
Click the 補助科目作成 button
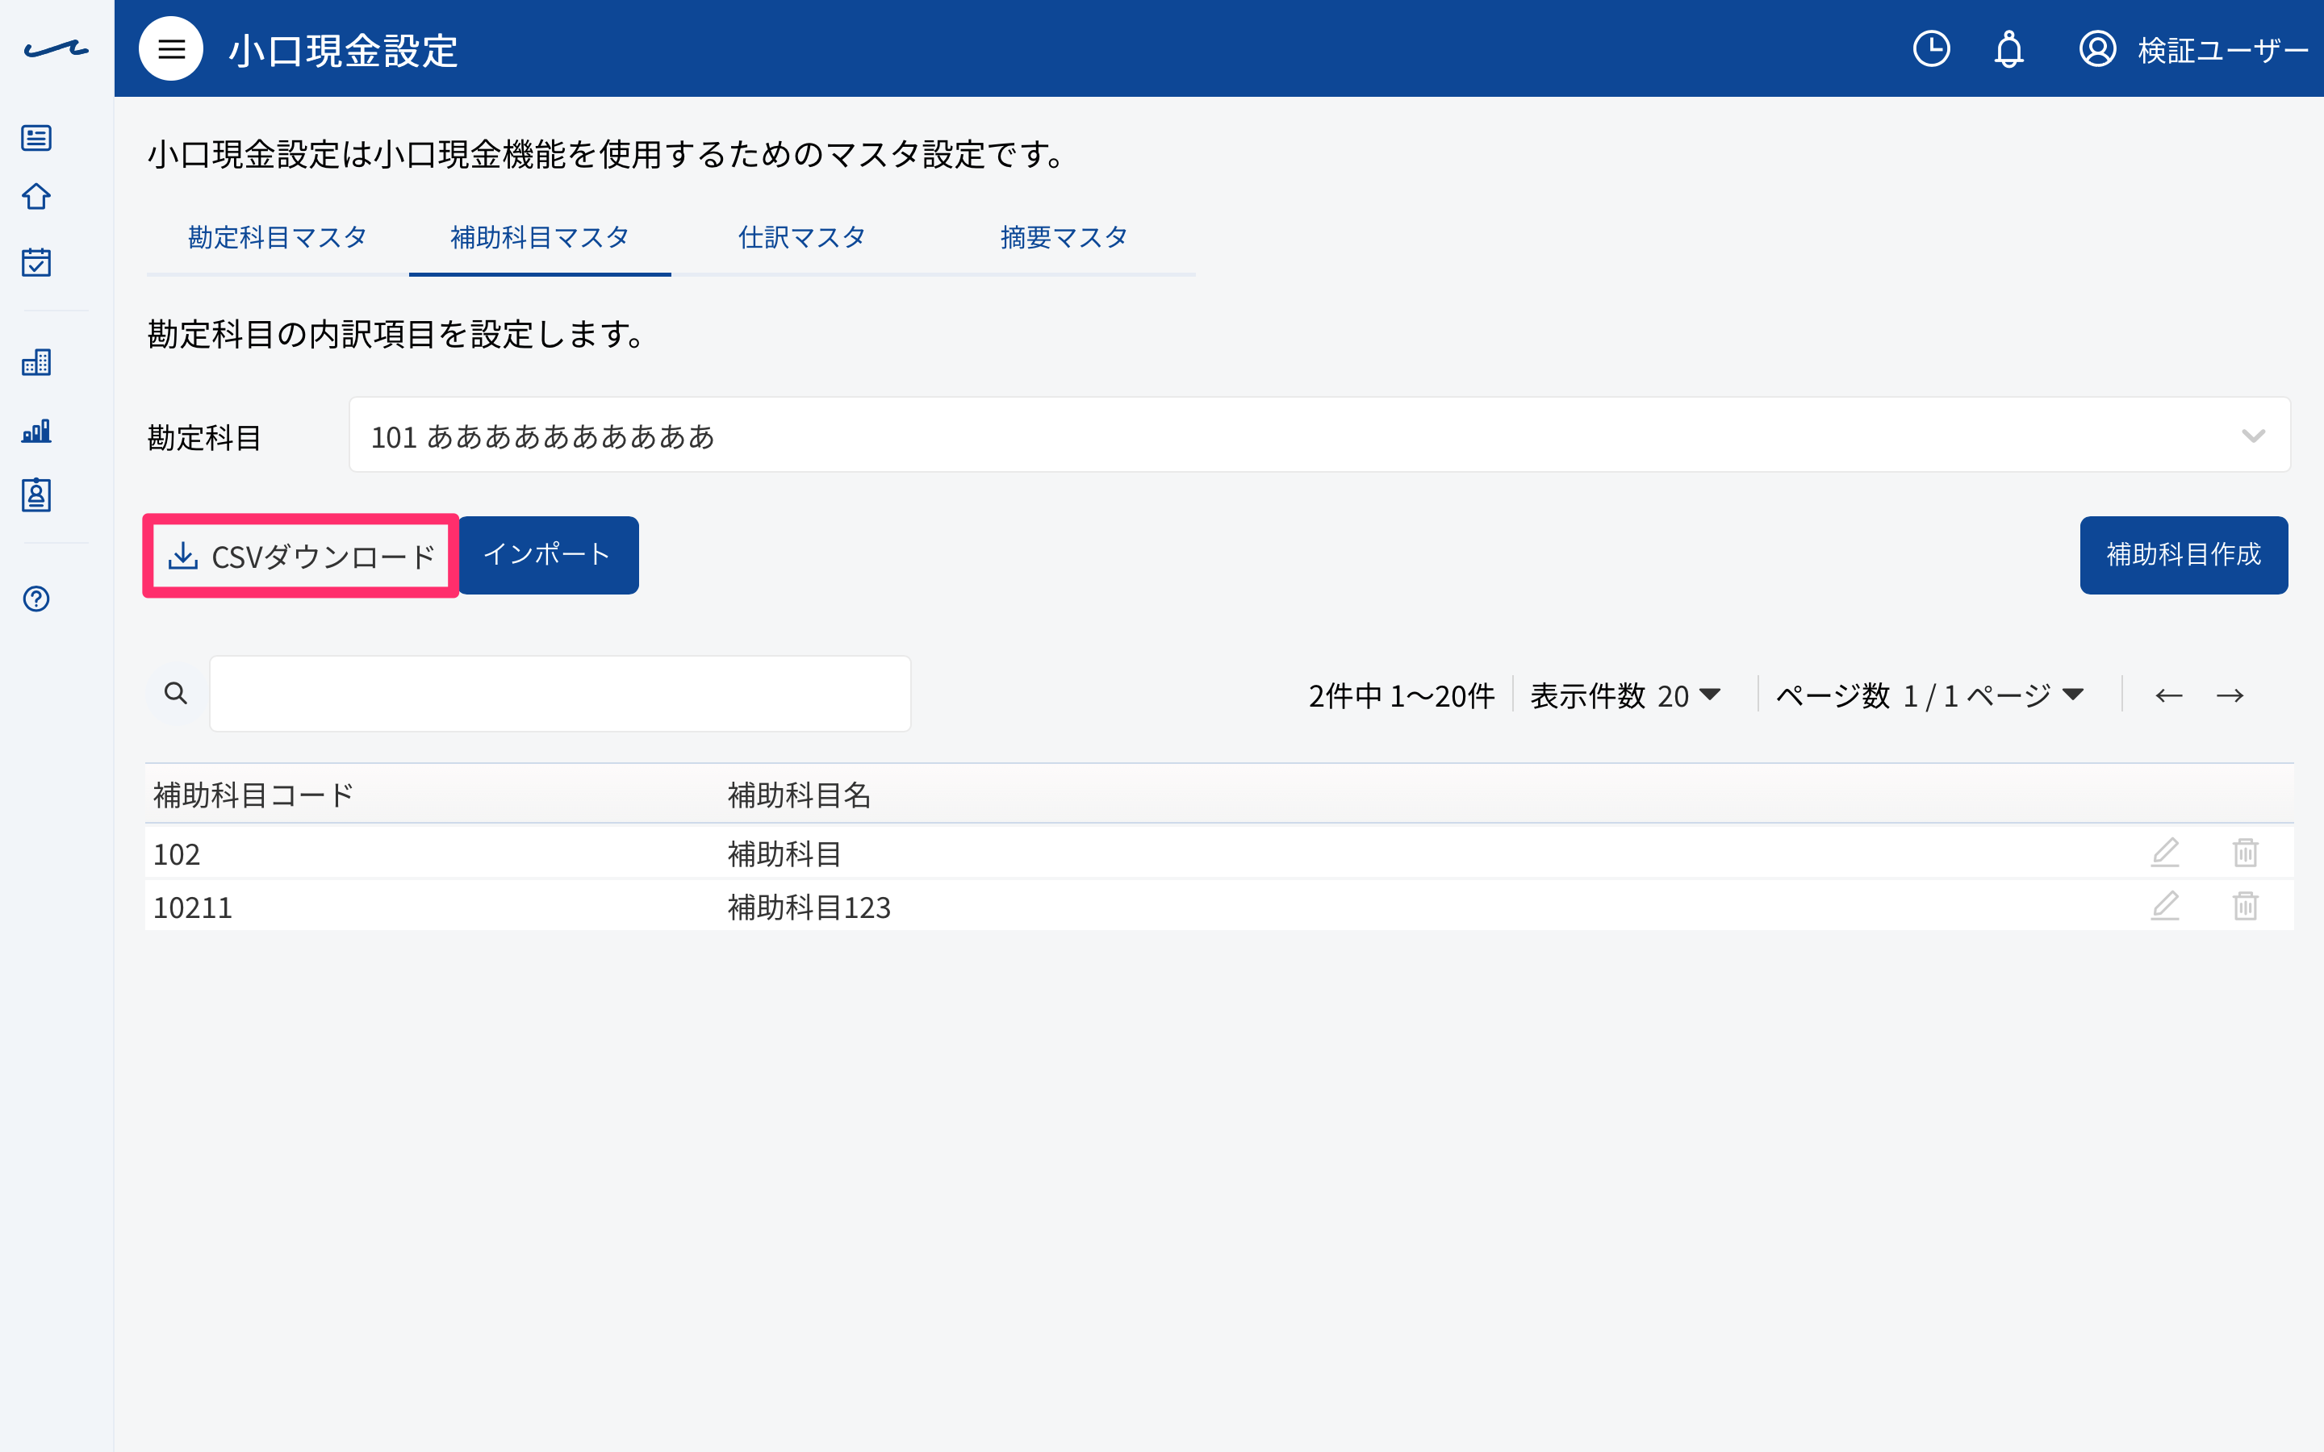(2184, 555)
